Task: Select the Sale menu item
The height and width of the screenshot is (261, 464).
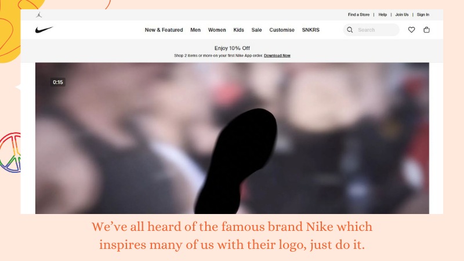Action: tap(256, 30)
